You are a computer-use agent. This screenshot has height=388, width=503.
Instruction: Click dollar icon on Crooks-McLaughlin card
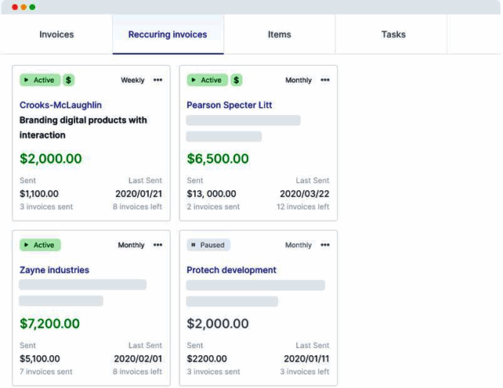point(69,80)
